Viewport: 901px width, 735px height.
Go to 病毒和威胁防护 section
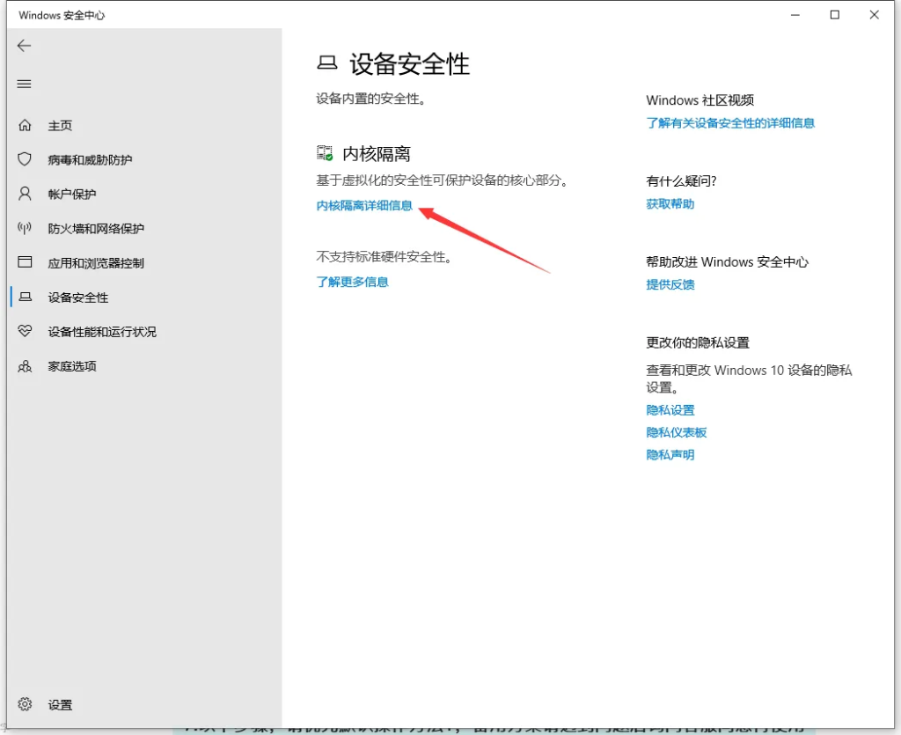(x=90, y=159)
